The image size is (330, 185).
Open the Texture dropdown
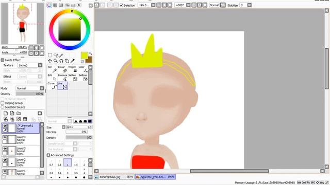[x=40, y=65]
